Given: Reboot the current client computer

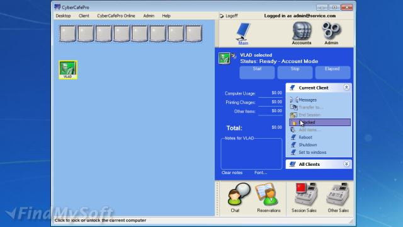Looking at the screenshot, I should tap(305, 137).
